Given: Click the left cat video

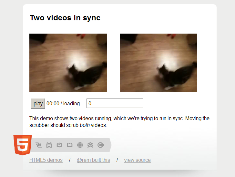Looking at the screenshot, I should pyautogui.click(x=68, y=63).
